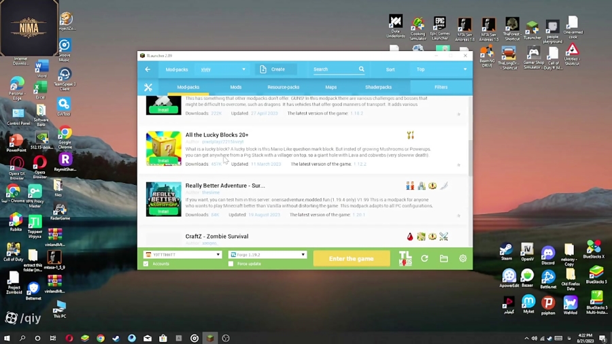Install Really Better Adventure modpack

click(163, 211)
